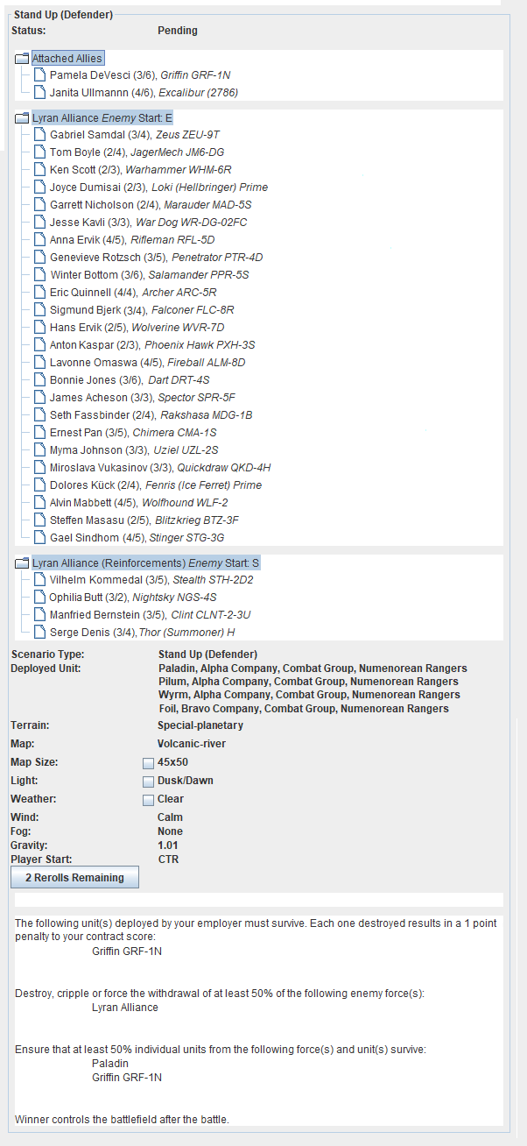The width and height of the screenshot is (527, 1146).
Task: Click document icon for Jesse Kavli
Action: [x=39, y=223]
